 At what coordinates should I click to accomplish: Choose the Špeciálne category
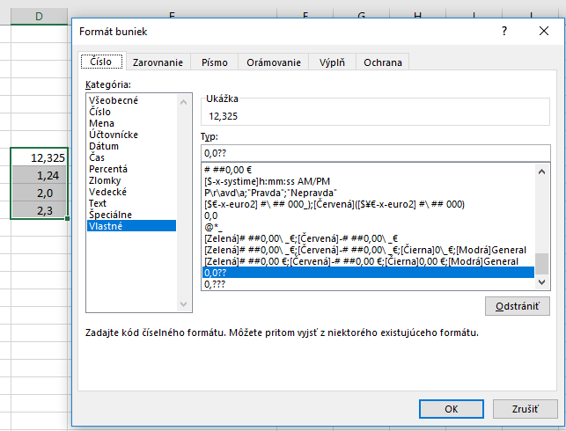pyautogui.click(x=111, y=215)
